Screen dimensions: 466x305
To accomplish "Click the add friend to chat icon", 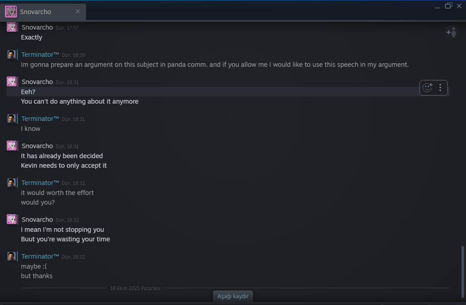I will click(x=451, y=32).
